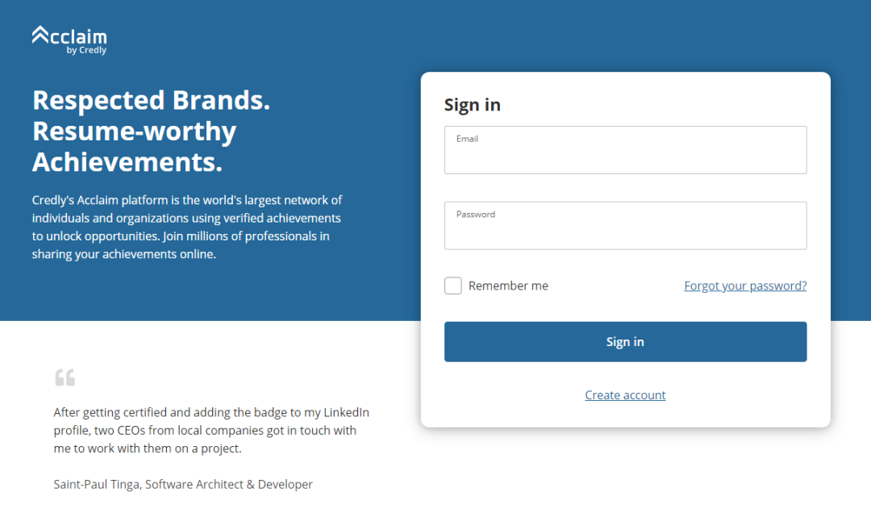The image size is (871, 513).
Task: Click the large quotation mark icon
Action: click(x=65, y=377)
